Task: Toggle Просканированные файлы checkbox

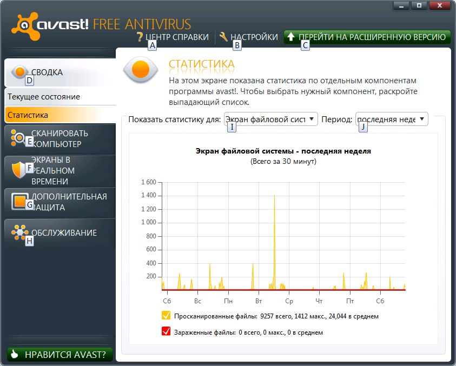Action: pyautogui.click(x=166, y=315)
